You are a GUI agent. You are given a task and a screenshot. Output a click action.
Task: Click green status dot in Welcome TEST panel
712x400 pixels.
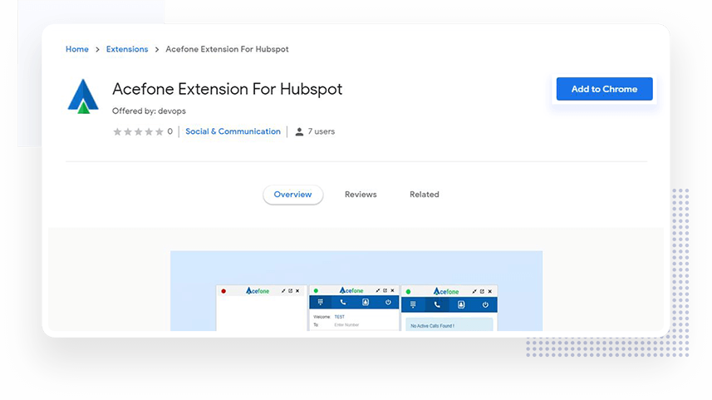pos(316,290)
